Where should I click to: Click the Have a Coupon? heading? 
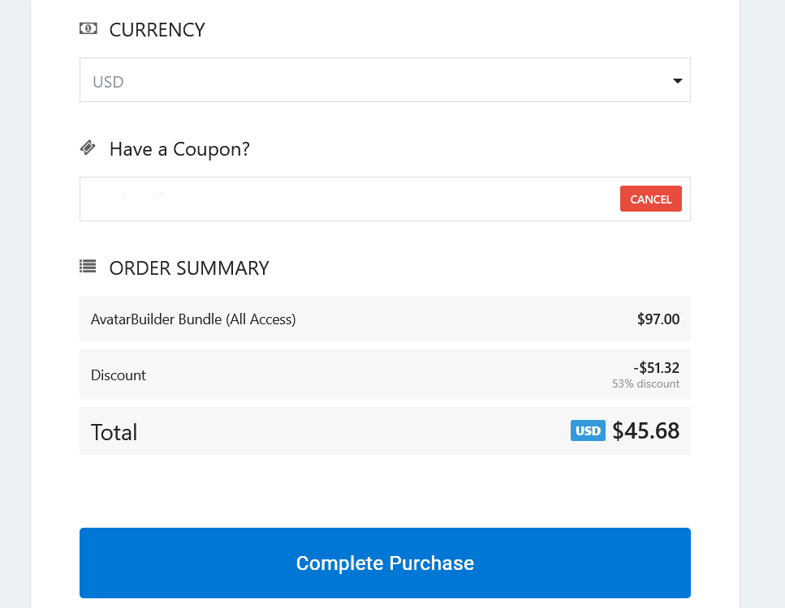(179, 149)
